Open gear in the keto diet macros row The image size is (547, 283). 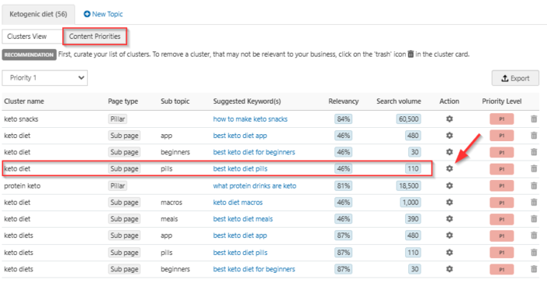tap(449, 202)
